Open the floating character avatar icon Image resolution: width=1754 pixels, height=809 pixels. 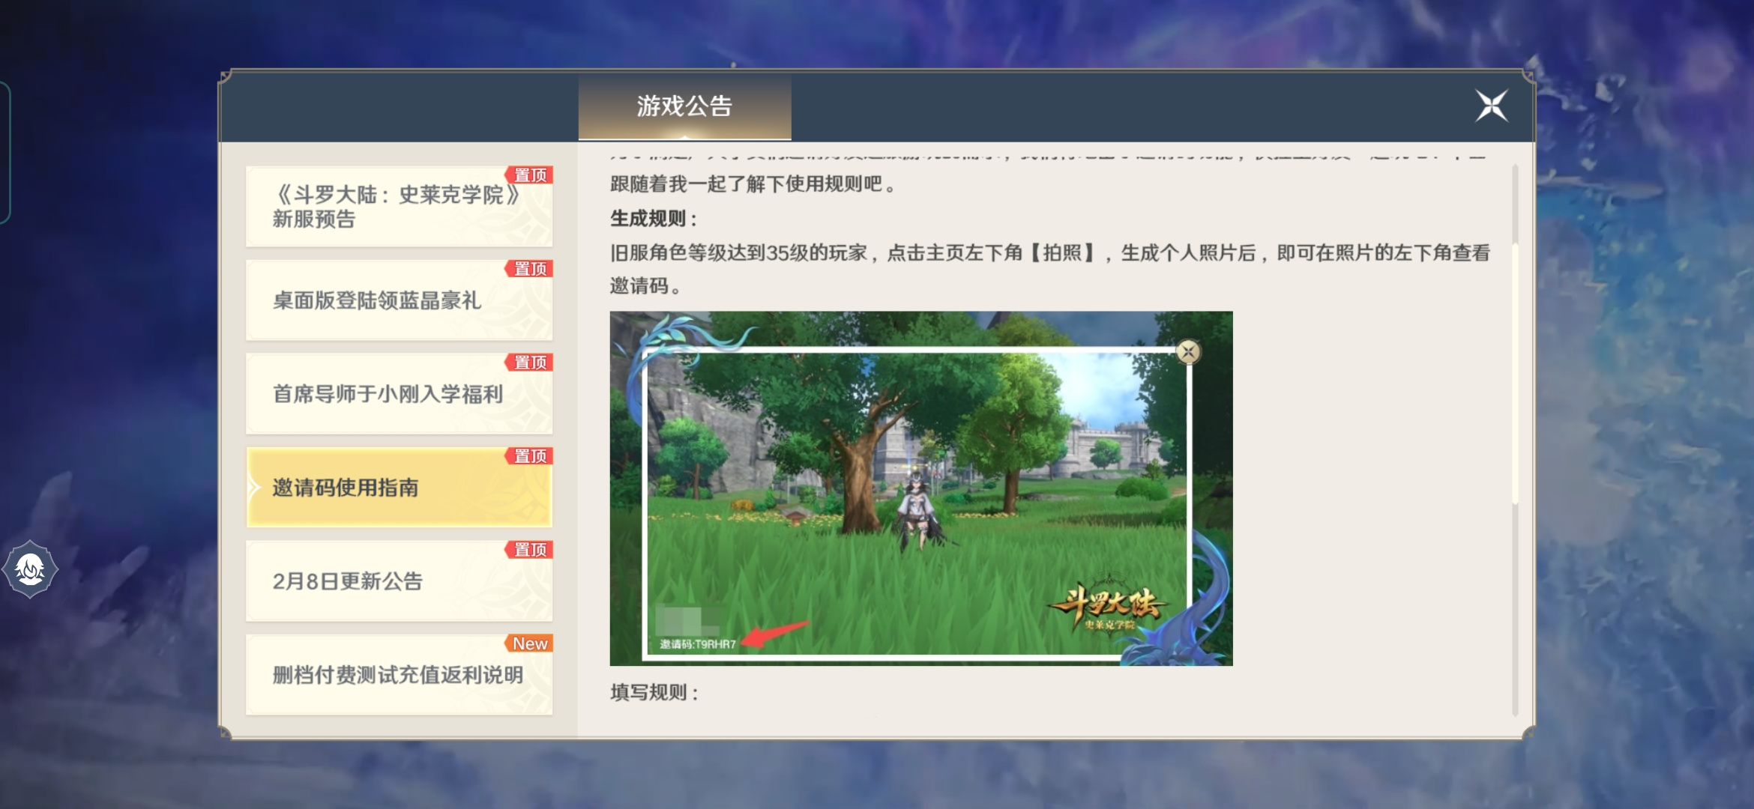[30, 569]
